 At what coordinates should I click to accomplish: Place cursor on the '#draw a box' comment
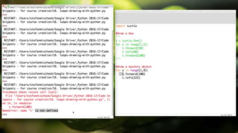pyautogui.click(x=125, y=33)
